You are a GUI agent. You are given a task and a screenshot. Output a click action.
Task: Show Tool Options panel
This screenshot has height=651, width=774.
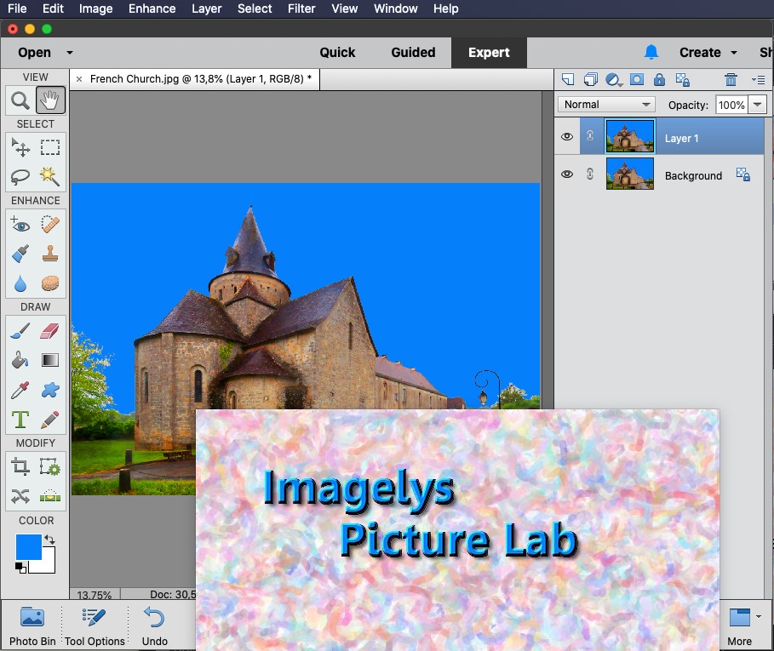(95, 625)
